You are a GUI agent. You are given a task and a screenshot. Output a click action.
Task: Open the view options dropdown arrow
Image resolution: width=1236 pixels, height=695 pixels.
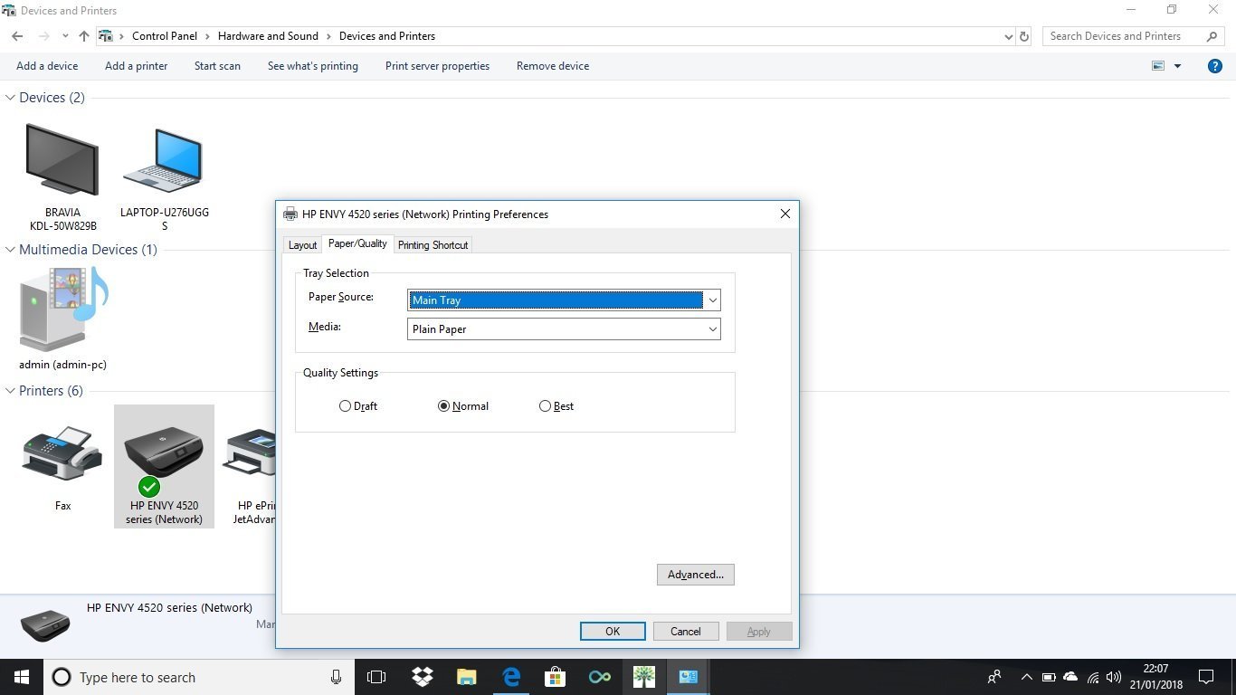tap(1177, 66)
